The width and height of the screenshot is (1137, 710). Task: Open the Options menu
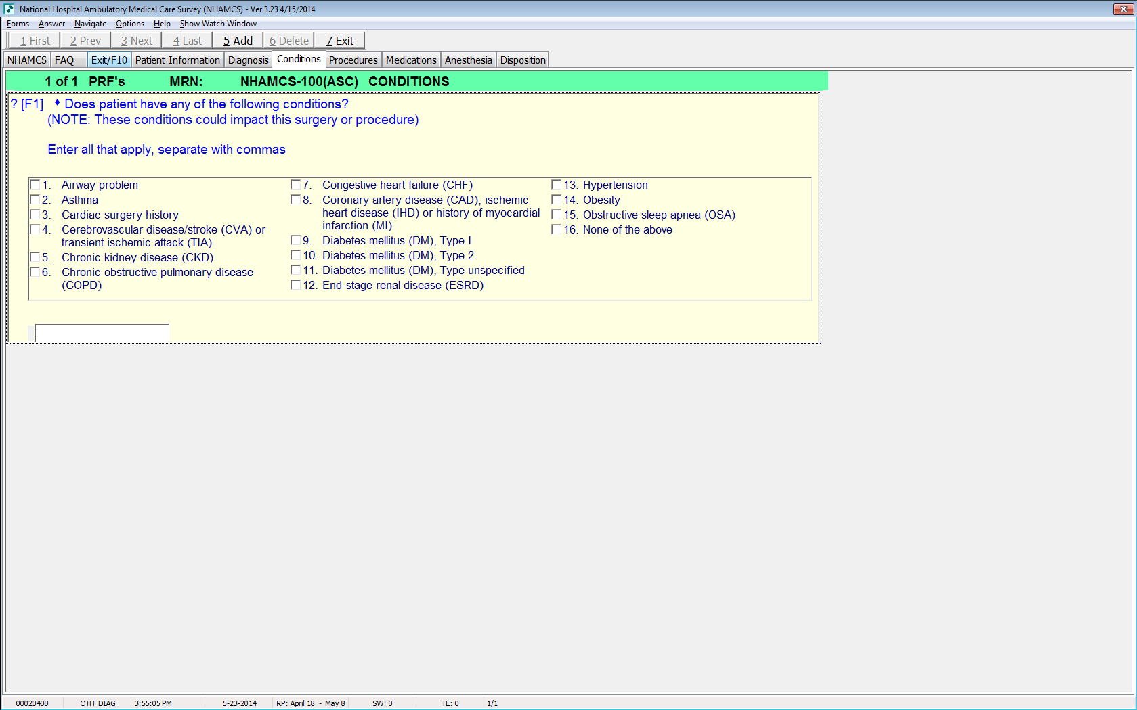130,24
